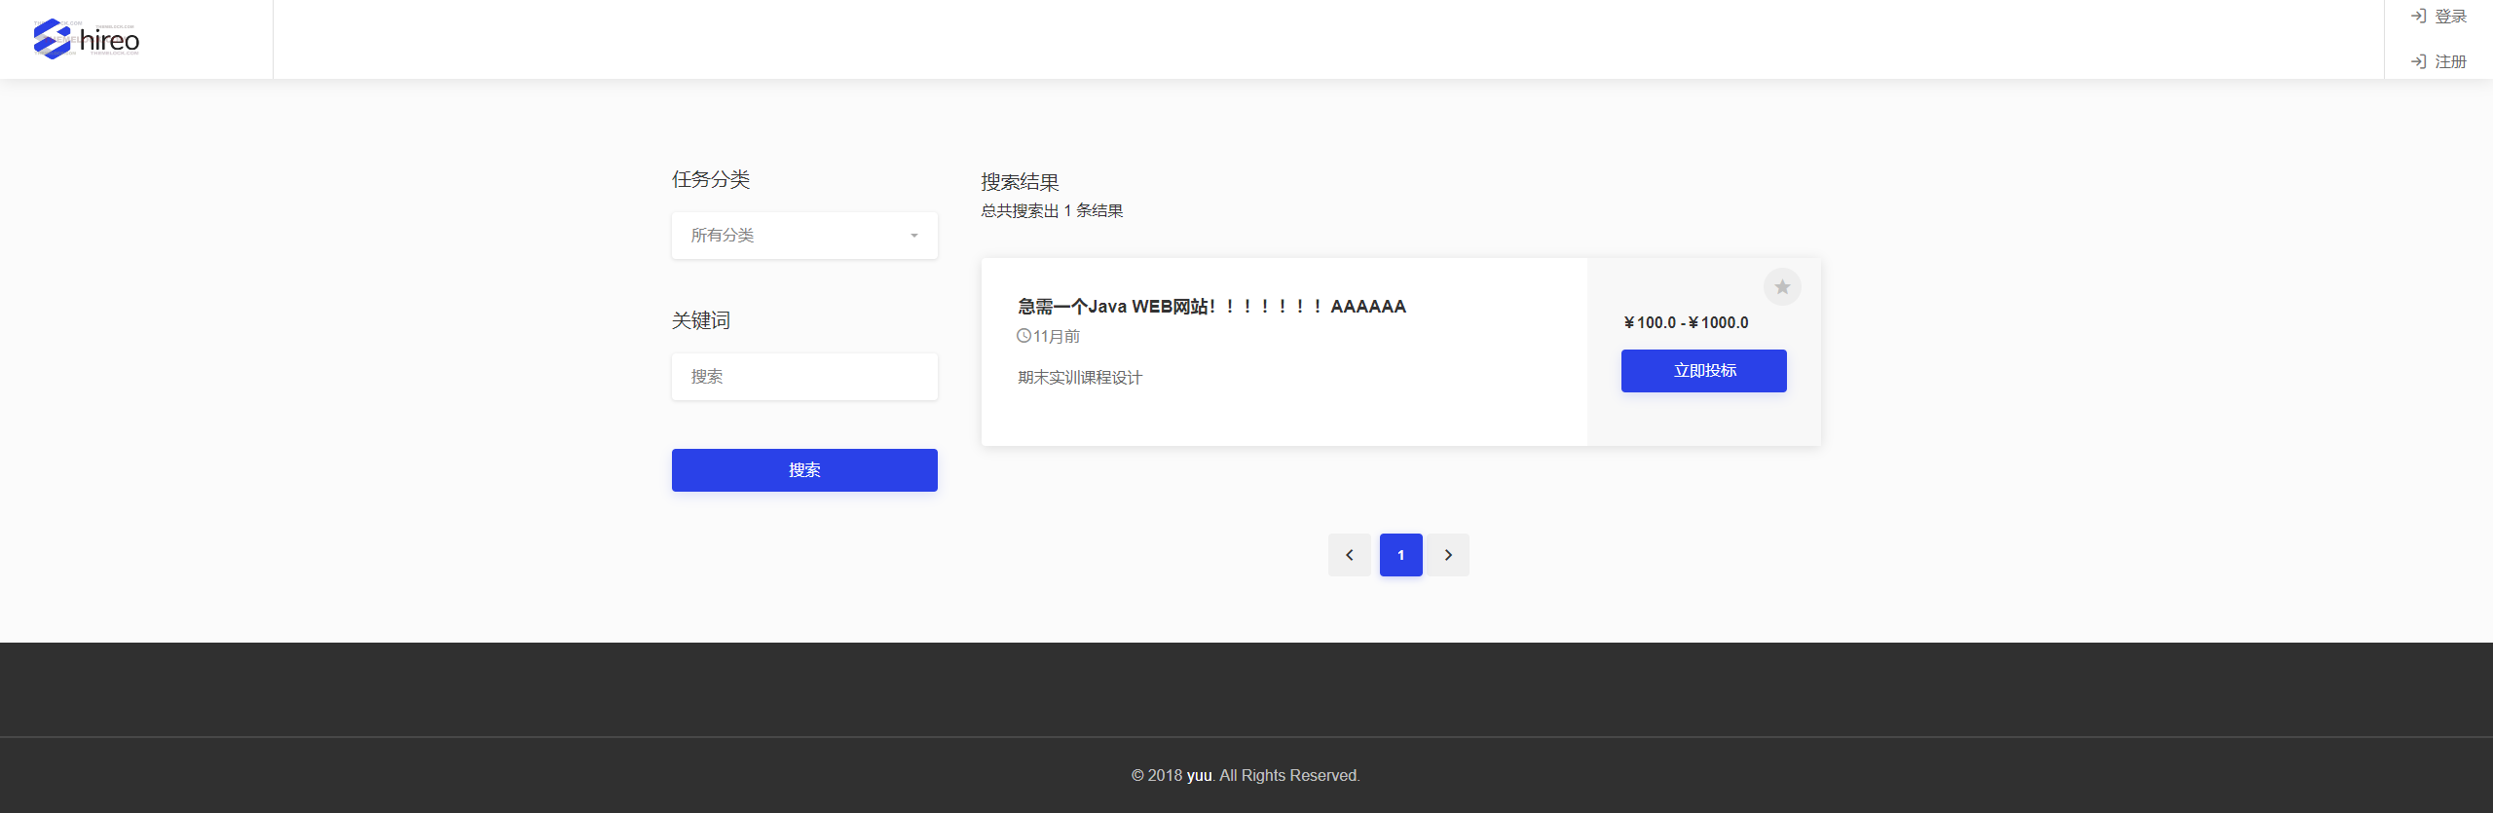Click the yuu link in footer
This screenshot has height=813, width=2493.
click(1199, 775)
